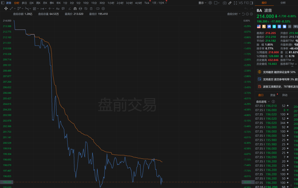Open the 盘前分时 session dropdown

click(234, 14)
